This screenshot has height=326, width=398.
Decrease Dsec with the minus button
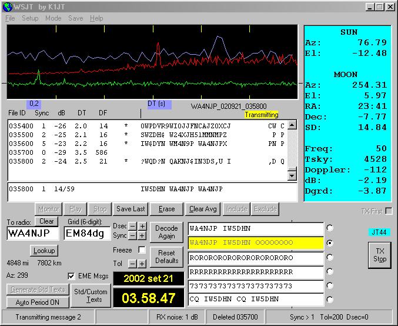[x=133, y=226]
